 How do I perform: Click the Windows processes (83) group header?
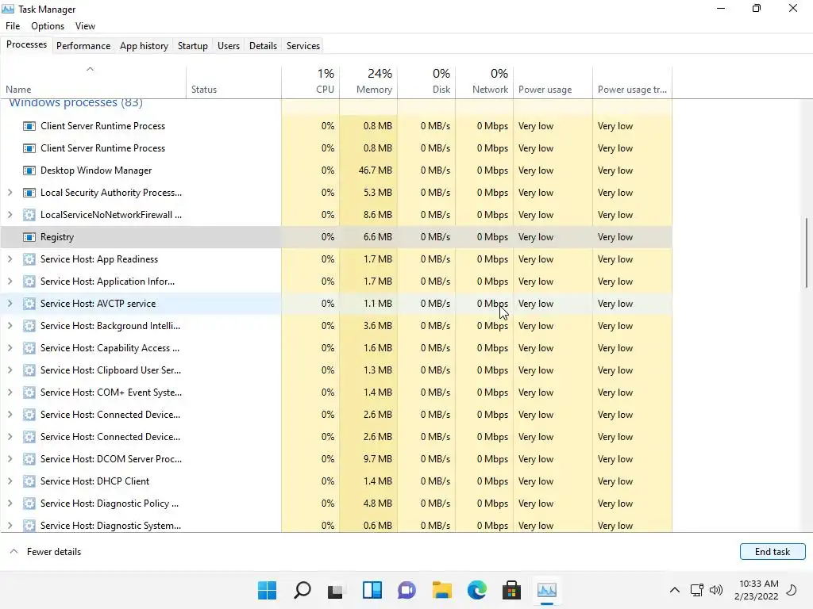[75, 102]
